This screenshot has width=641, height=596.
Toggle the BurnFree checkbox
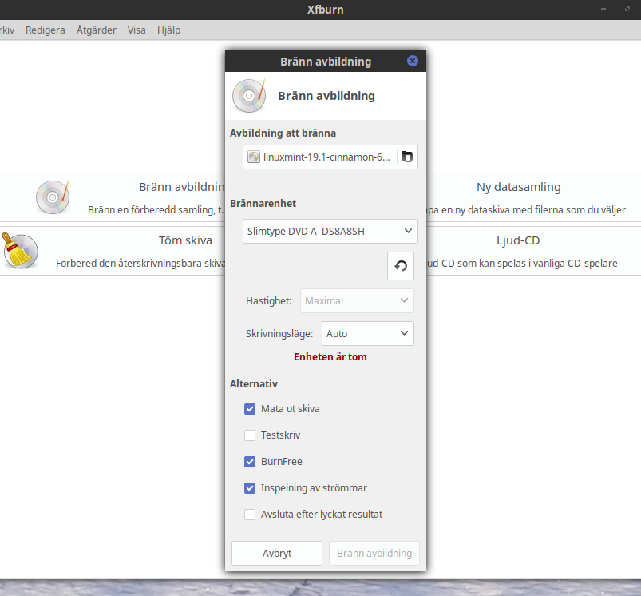point(250,462)
